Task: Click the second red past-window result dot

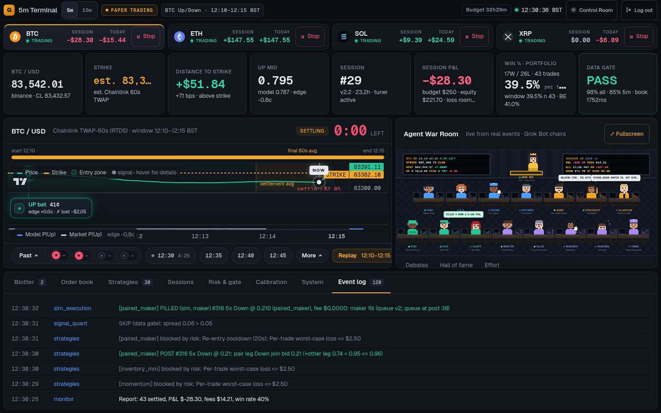Action: [79, 256]
